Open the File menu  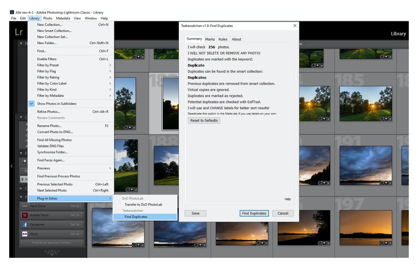14,18
